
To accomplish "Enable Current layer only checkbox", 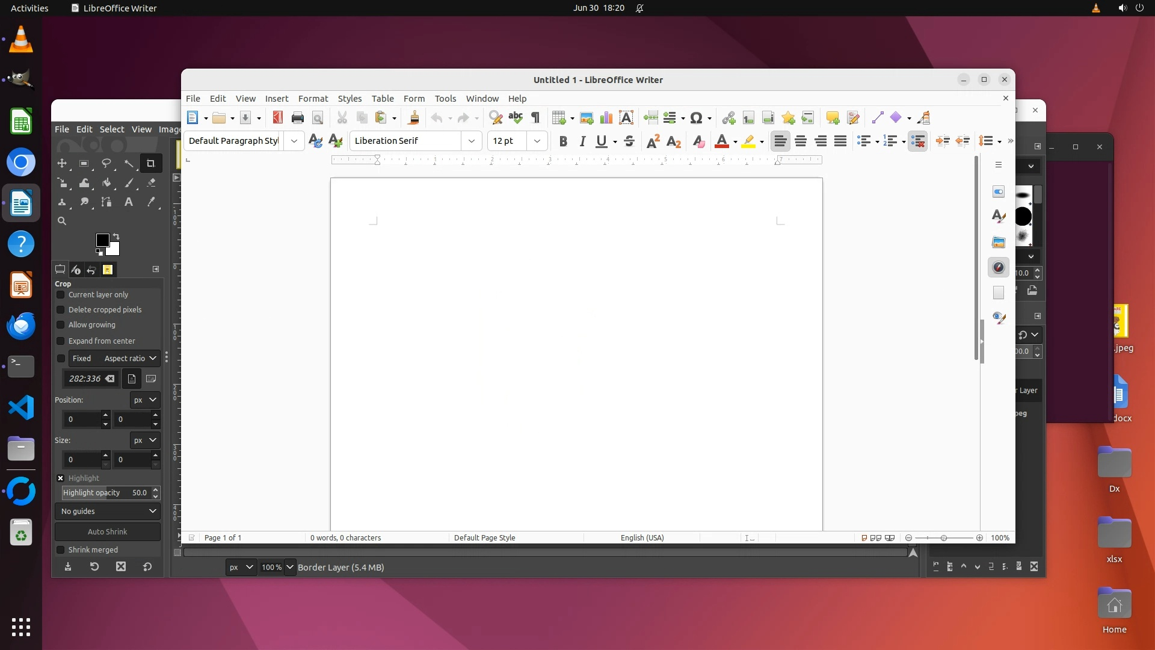I will click(x=61, y=295).
